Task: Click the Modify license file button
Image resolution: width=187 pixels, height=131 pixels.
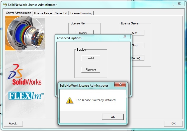Action: pyautogui.click(x=84, y=32)
